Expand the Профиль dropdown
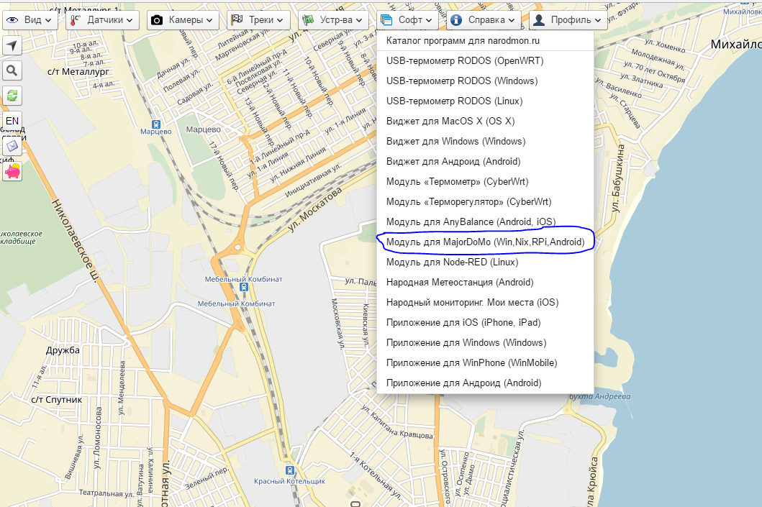This screenshot has height=507, width=762. click(x=568, y=20)
